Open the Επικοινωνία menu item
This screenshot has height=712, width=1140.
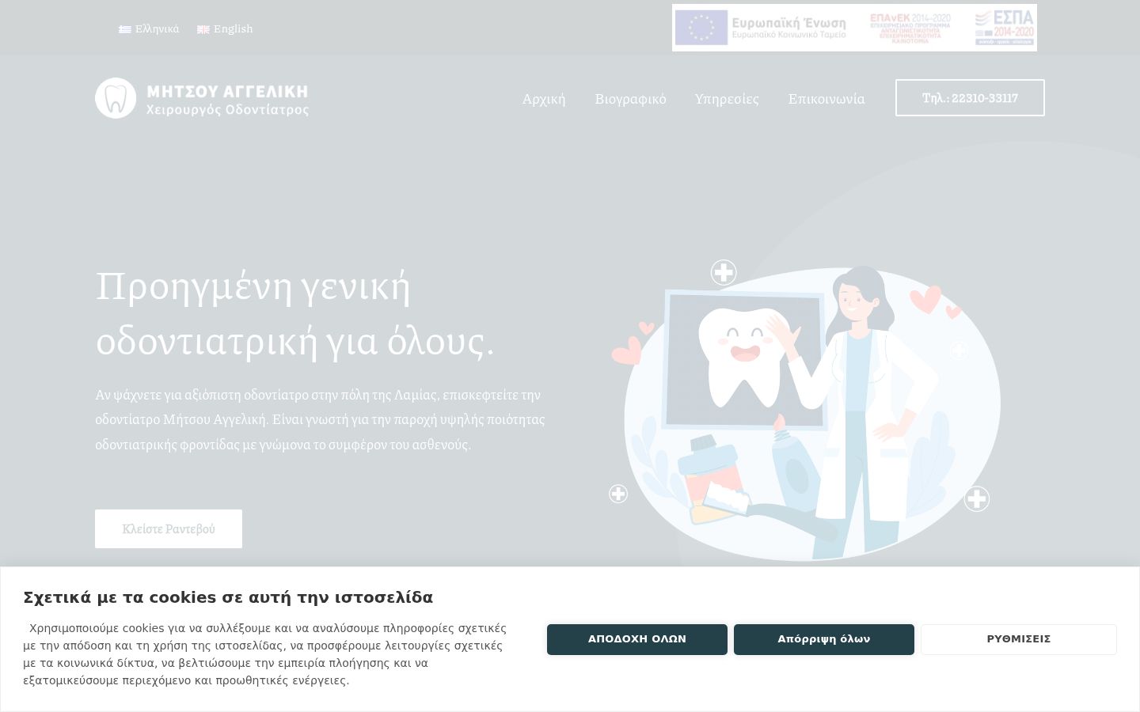pyautogui.click(x=826, y=99)
